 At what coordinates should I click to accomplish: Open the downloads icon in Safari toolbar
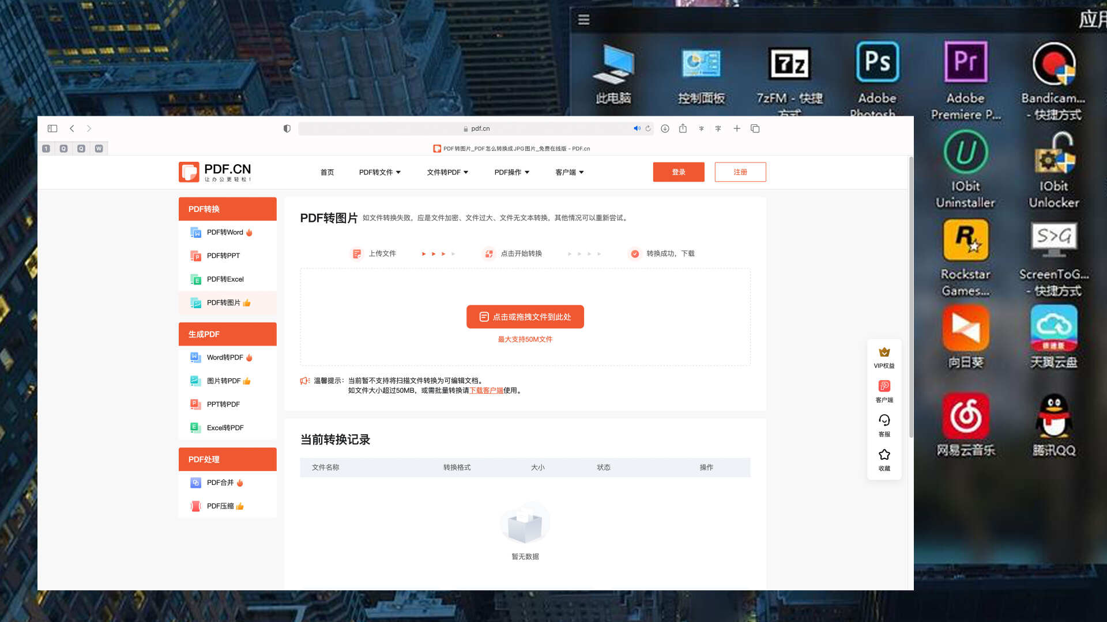coord(665,128)
